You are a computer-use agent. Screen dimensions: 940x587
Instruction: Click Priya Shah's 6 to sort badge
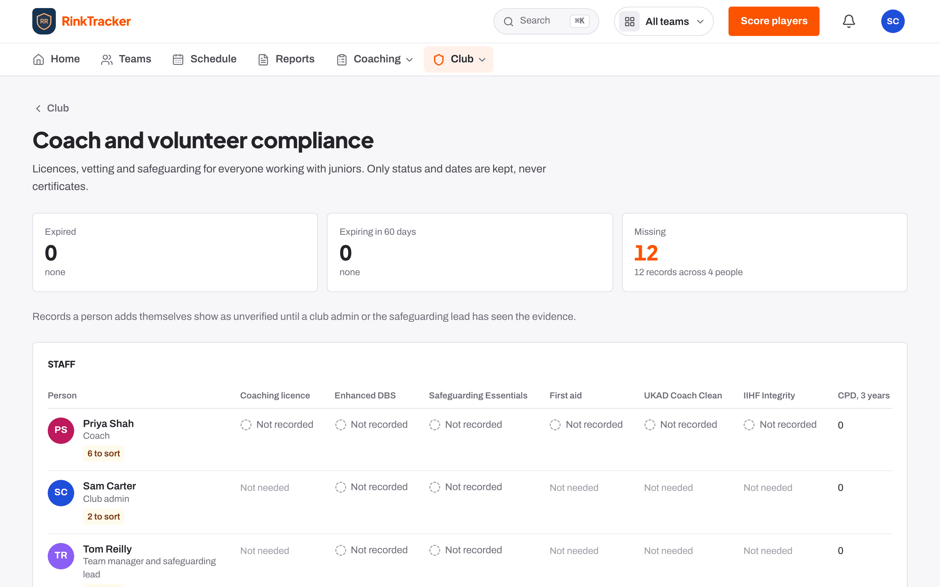point(104,453)
